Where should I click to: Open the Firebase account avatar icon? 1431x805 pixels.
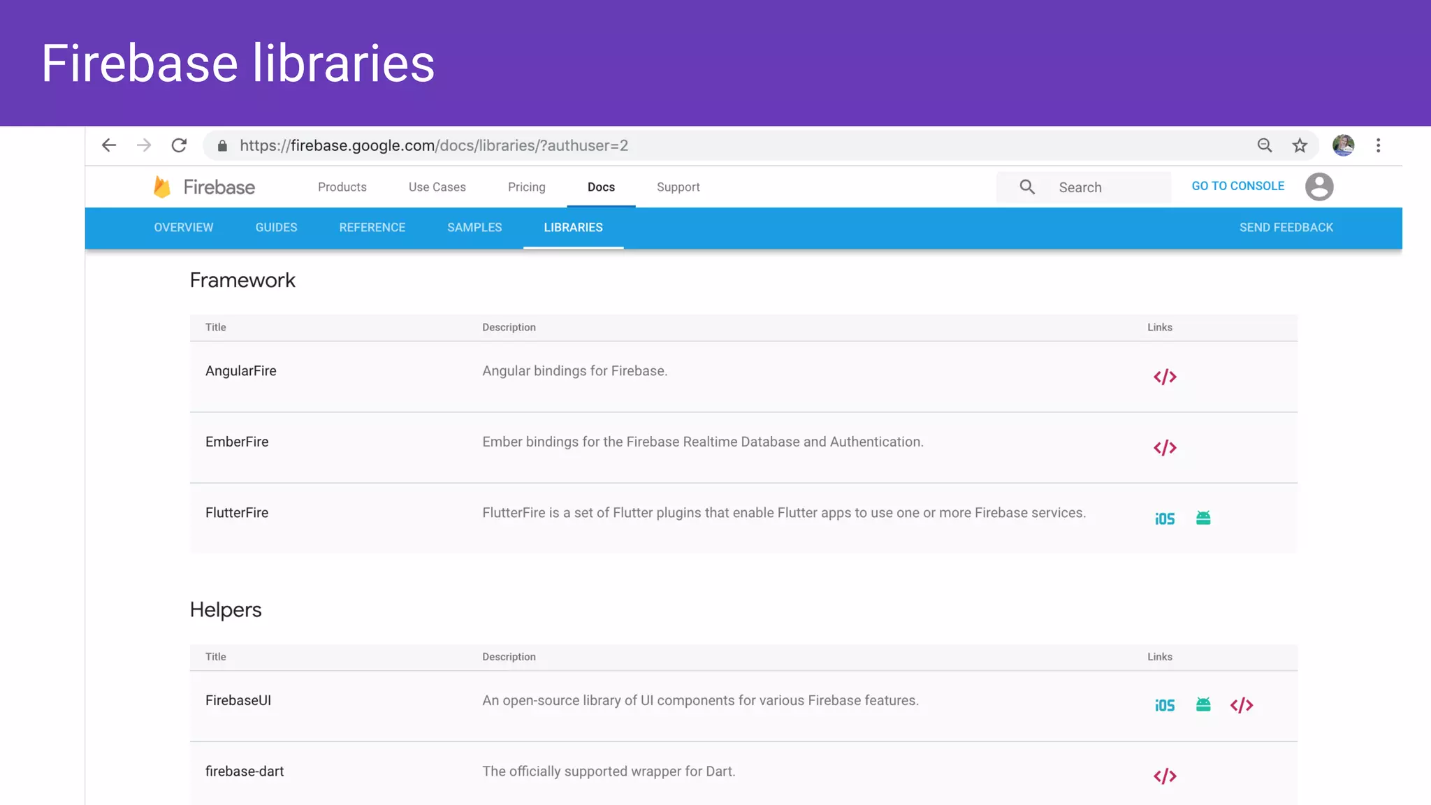(1319, 187)
